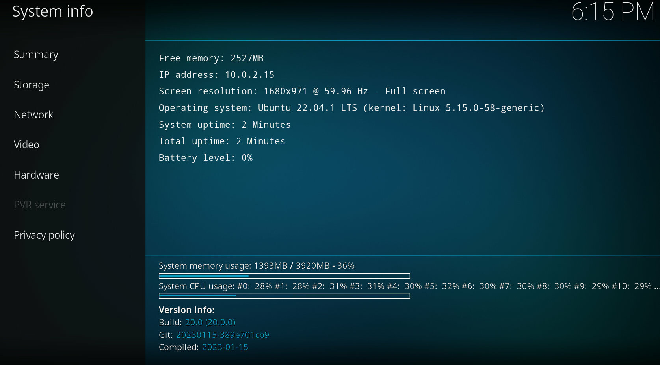The height and width of the screenshot is (365, 660).
Task: Click the Compiled date 2023-01-15
Action: [225, 347]
